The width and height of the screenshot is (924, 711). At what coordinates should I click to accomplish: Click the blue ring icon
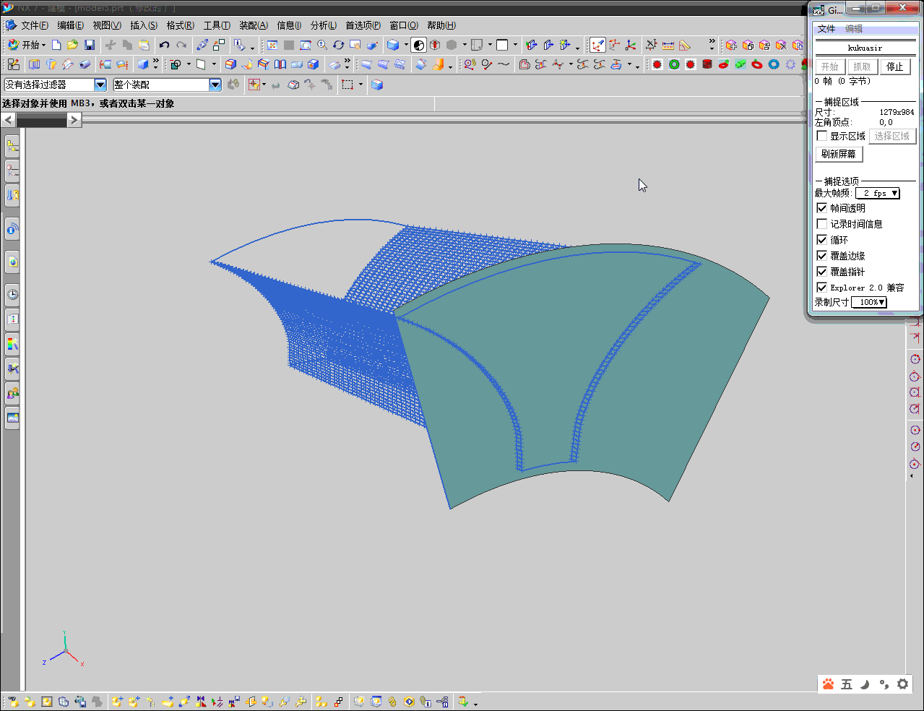pyautogui.click(x=774, y=64)
